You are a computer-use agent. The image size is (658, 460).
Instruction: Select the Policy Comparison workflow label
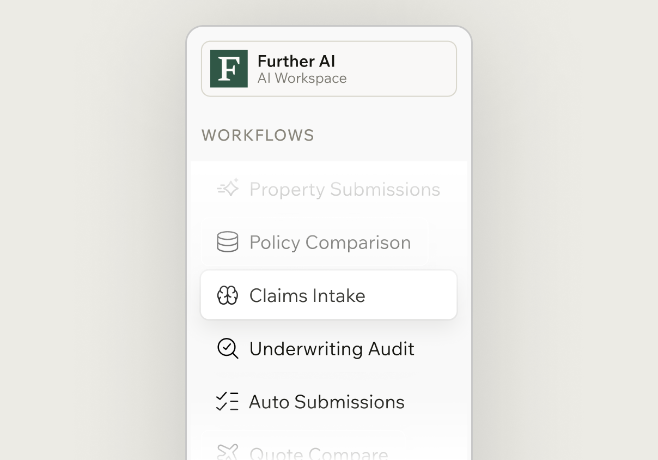(330, 243)
